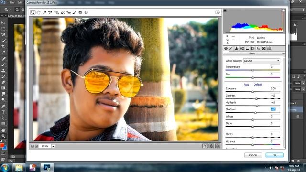Click the volume icon in system tray
Viewport: 306px width, 172px height.
(271, 168)
